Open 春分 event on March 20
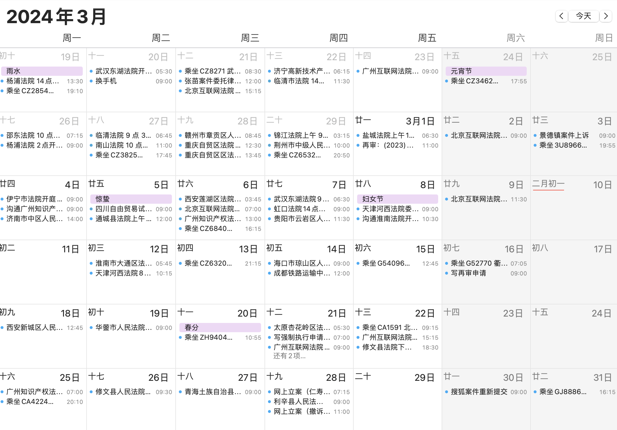The image size is (617, 430). pyautogui.click(x=220, y=328)
